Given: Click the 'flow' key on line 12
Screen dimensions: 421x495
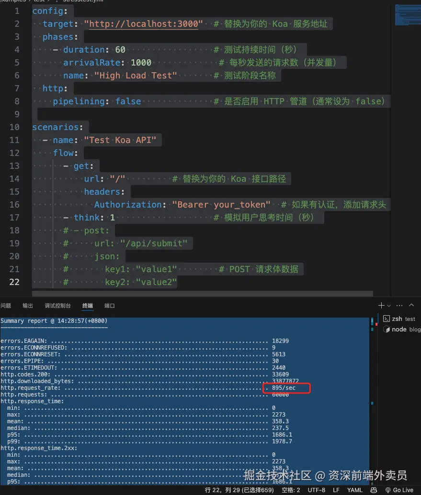Looking at the screenshot, I should point(63,153).
